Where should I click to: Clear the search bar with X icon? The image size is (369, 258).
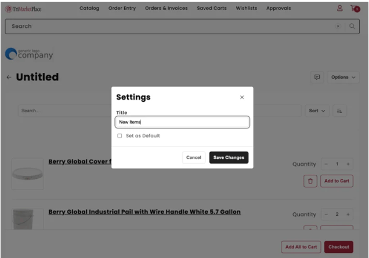click(x=338, y=27)
